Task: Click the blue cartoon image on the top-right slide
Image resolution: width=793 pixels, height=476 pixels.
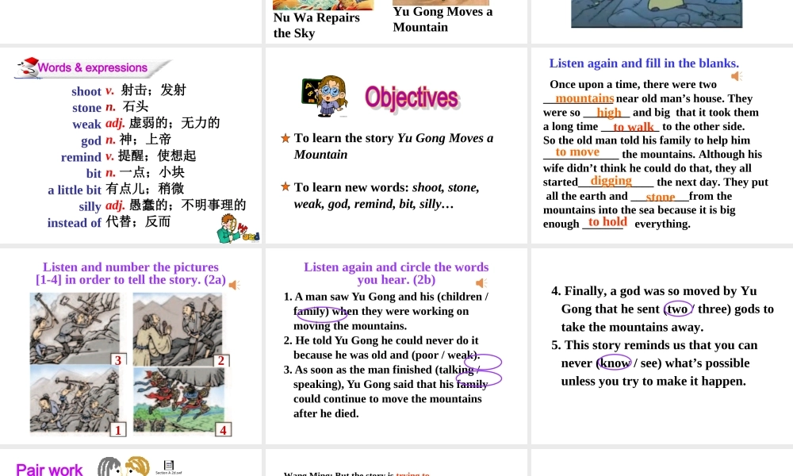Action: [x=657, y=13]
